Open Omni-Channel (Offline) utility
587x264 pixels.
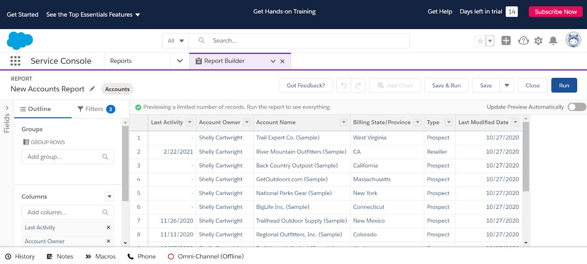pos(205,256)
